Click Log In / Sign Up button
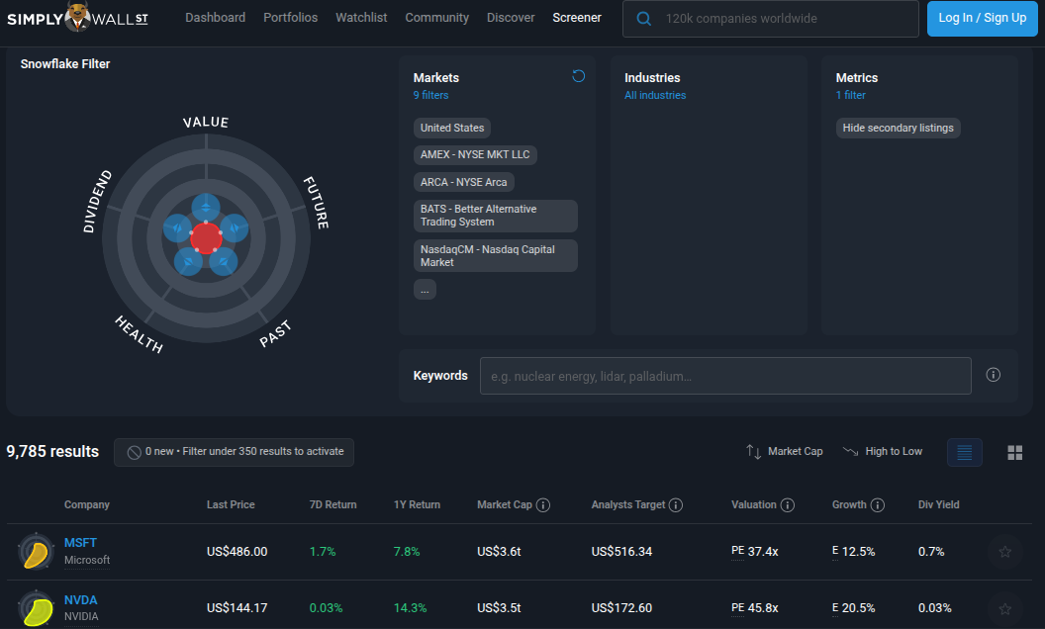 coord(983,18)
